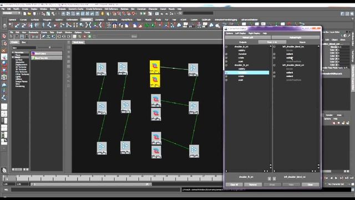355x200 pixels.
Task: Expand color1 under the lower blend node Inputs
Action: click(275, 73)
